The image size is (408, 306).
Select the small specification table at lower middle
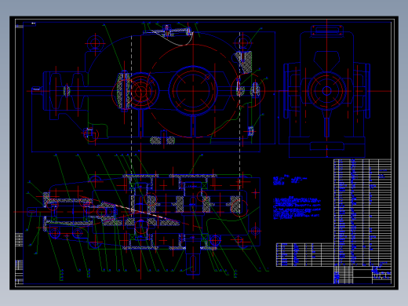pyautogui.click(x=305, y=255)
